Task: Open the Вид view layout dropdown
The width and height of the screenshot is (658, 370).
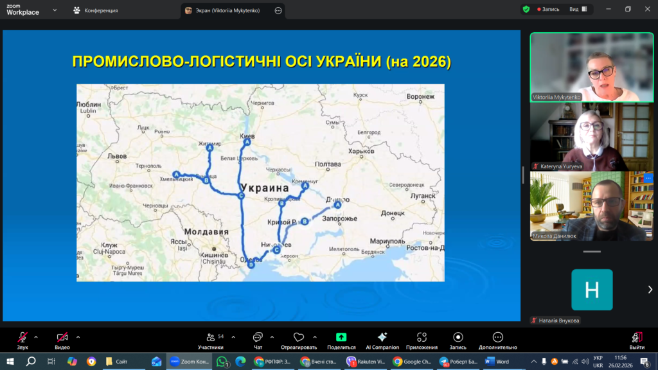Action: click(578, 10)
